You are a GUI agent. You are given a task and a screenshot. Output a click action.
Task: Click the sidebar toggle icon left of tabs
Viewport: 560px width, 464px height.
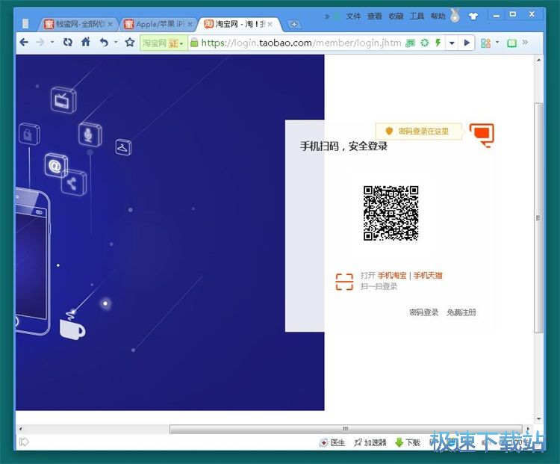click(25, 24)
